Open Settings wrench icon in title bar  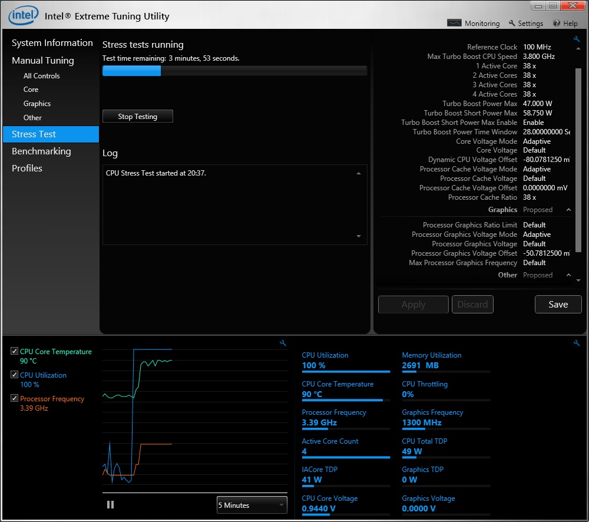click(x=512, y=23)
